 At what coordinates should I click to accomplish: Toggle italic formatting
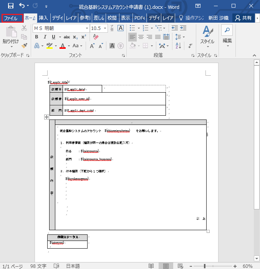(x=45, y=37)
